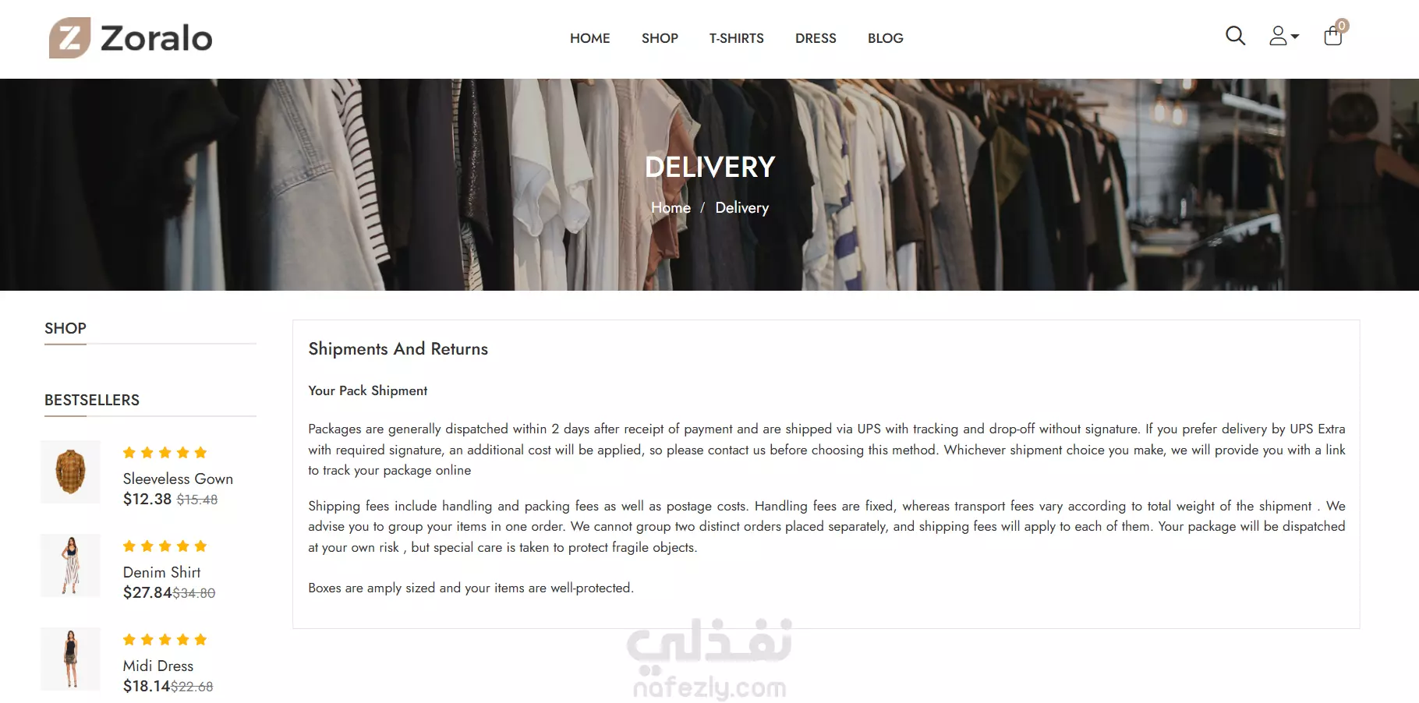Select the DRESS menu item
This screenshot has height=703, width=1419.
point(816,38)
